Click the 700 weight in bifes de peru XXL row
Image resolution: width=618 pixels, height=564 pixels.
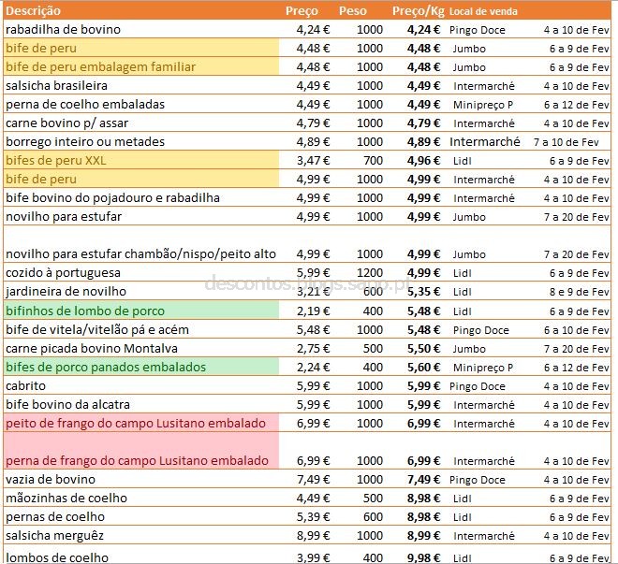point(373,161)
